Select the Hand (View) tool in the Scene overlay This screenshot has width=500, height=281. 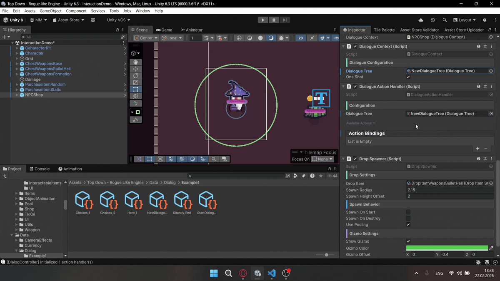coord(136,62)
